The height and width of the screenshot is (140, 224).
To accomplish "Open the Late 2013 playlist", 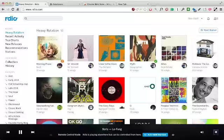I will tap(13, 88).
